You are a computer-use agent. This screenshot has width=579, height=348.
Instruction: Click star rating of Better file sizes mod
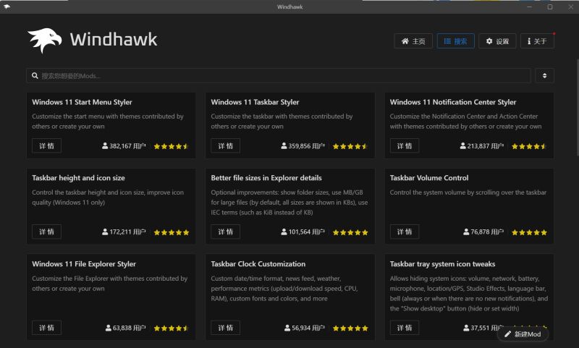(350, 232)
